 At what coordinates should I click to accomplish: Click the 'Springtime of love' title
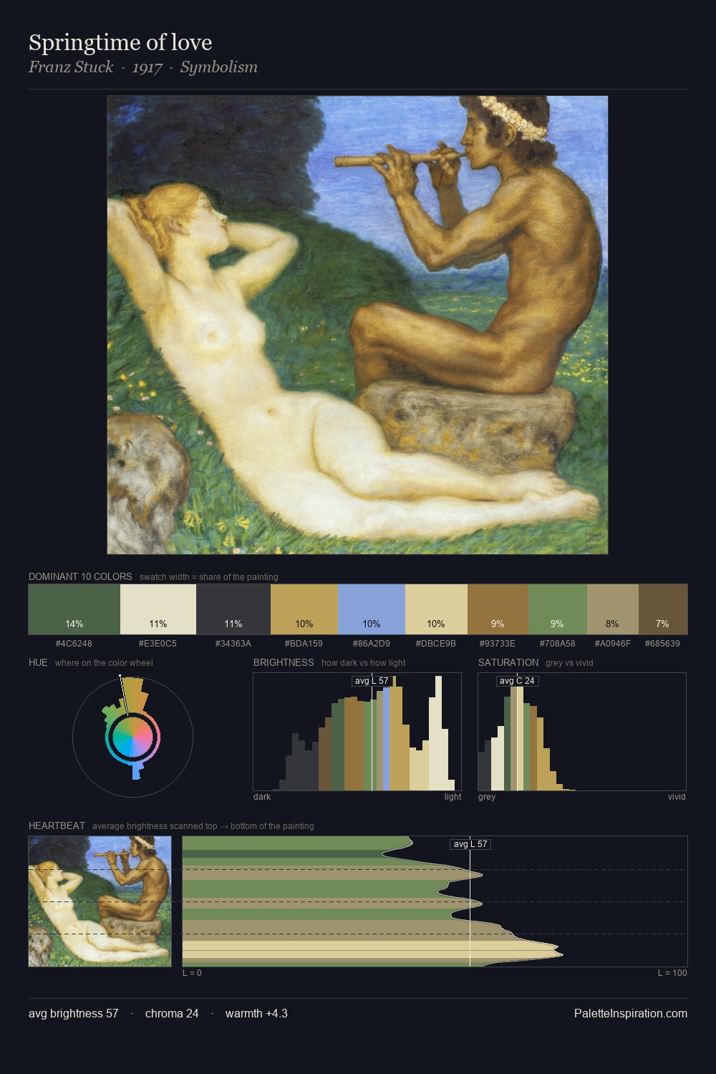(120, 42)
